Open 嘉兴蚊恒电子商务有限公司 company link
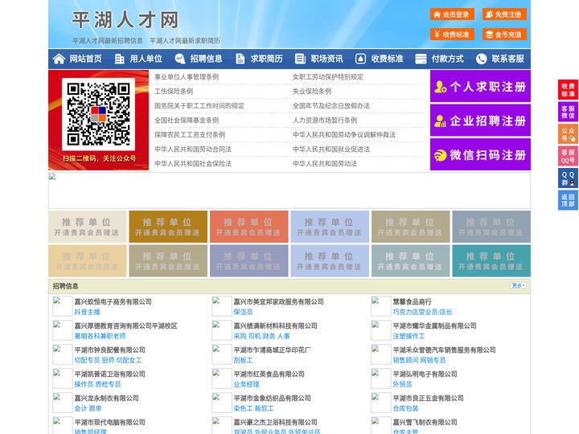Viewport: 579px width, 434px height. [113, 301]
